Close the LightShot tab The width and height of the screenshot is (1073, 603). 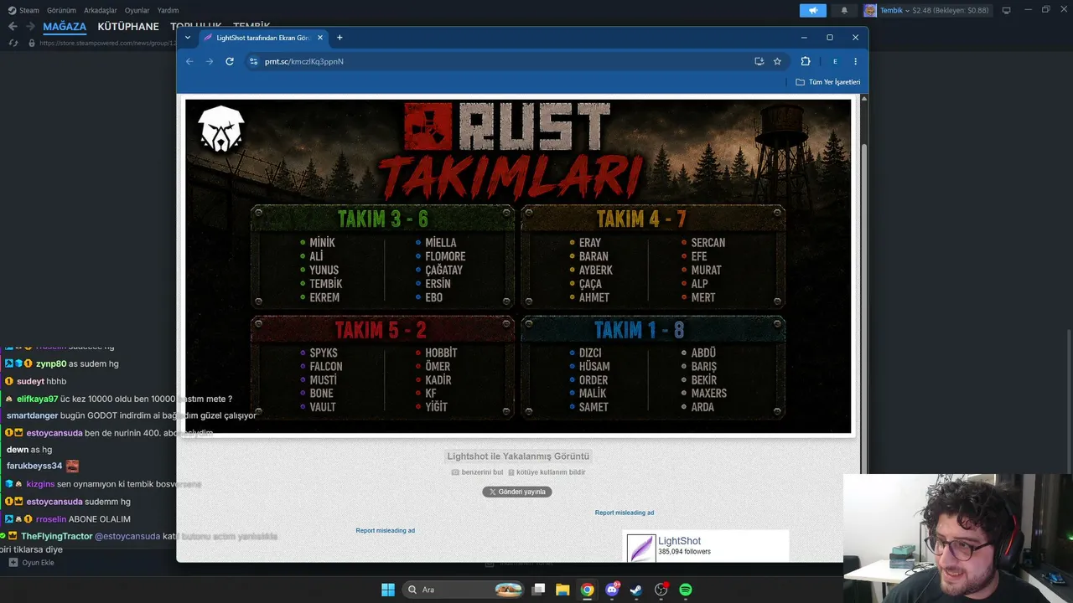point(319,38)
